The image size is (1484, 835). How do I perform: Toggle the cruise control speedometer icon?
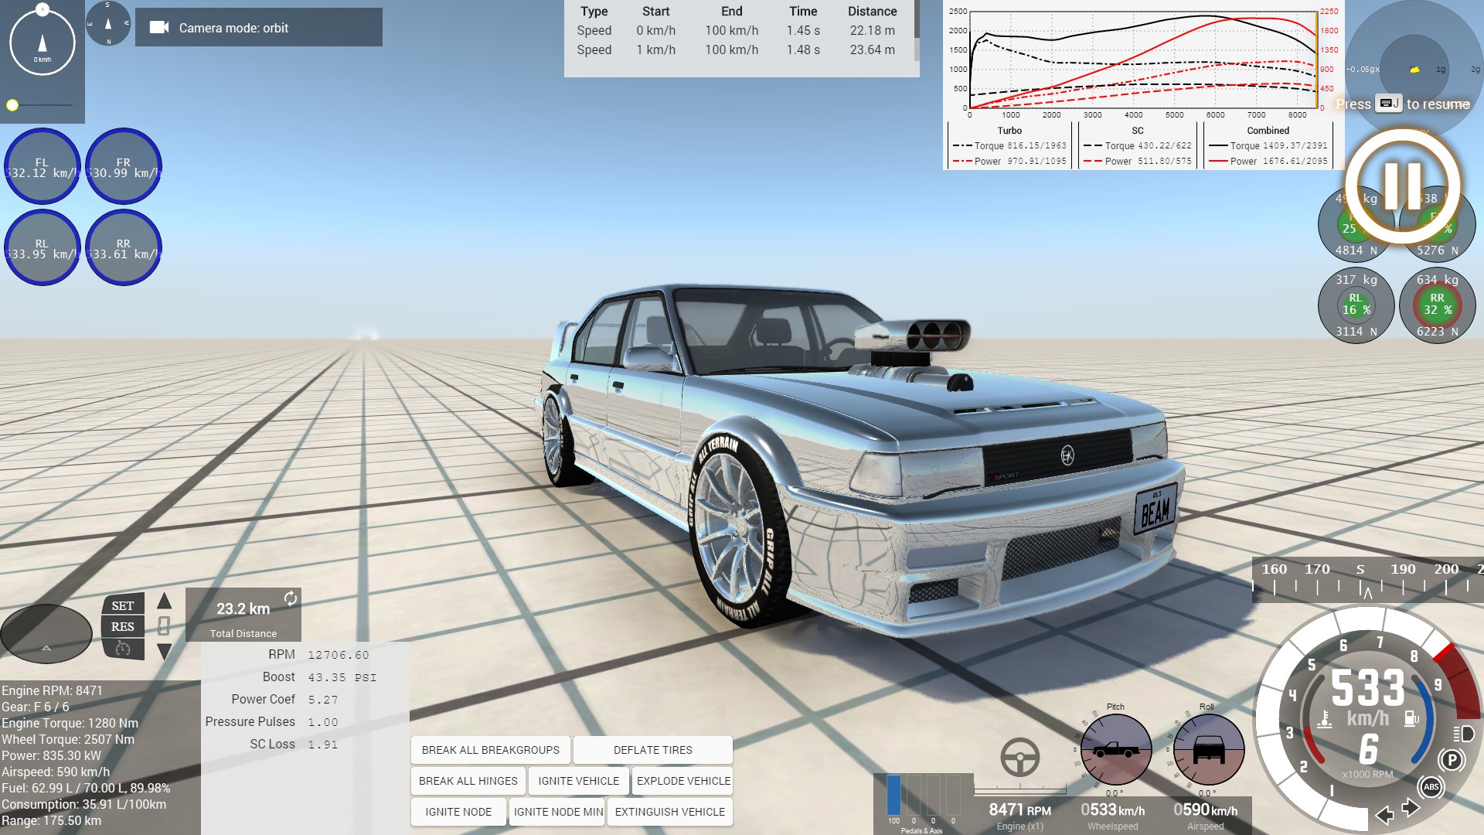(123, 649)
